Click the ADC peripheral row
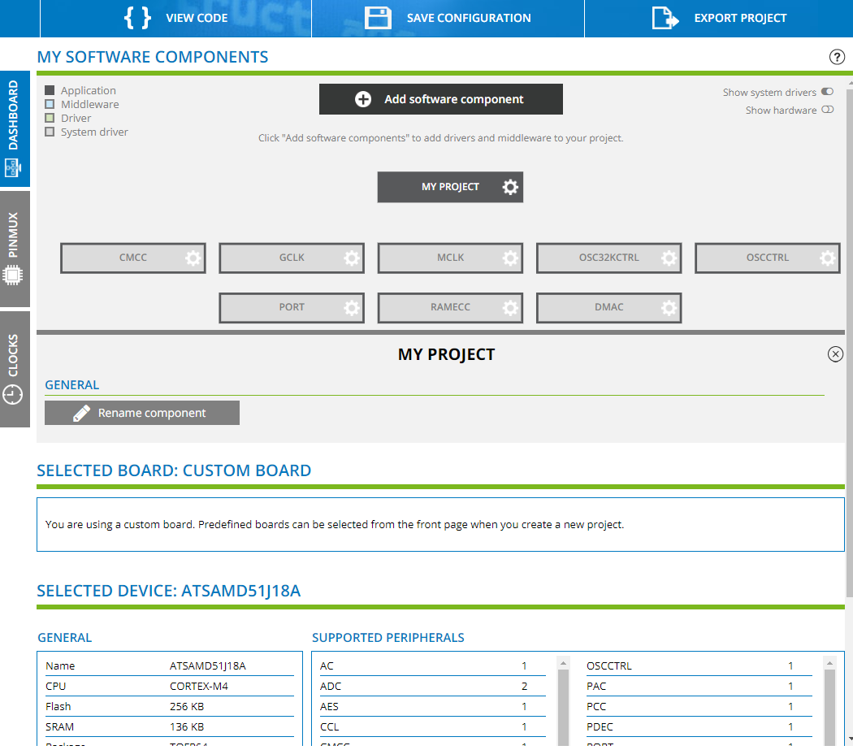Screen dimensions: 853x750 432,687
